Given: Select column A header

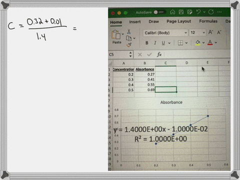Looking at the screenshot, I should pos(123,63).
